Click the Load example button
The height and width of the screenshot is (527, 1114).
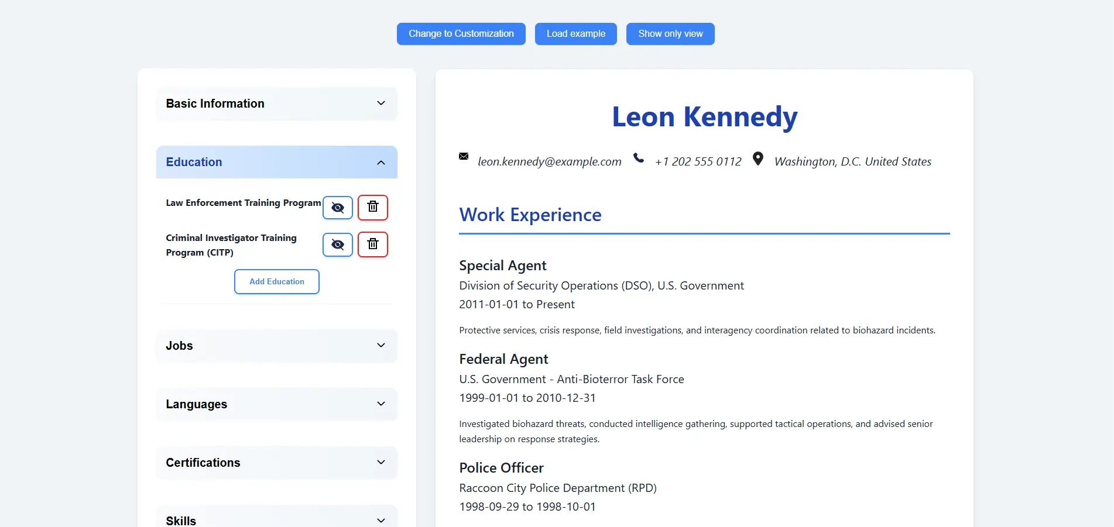576,34
